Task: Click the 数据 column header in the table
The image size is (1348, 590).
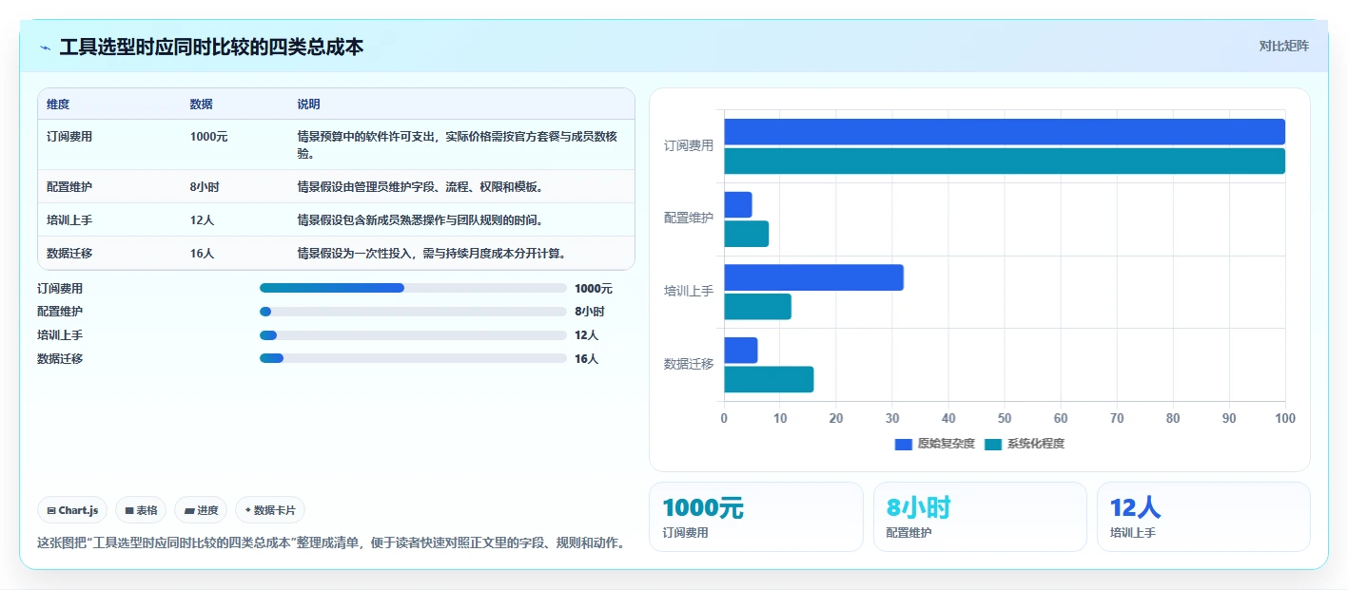Action: coord(202,105)
